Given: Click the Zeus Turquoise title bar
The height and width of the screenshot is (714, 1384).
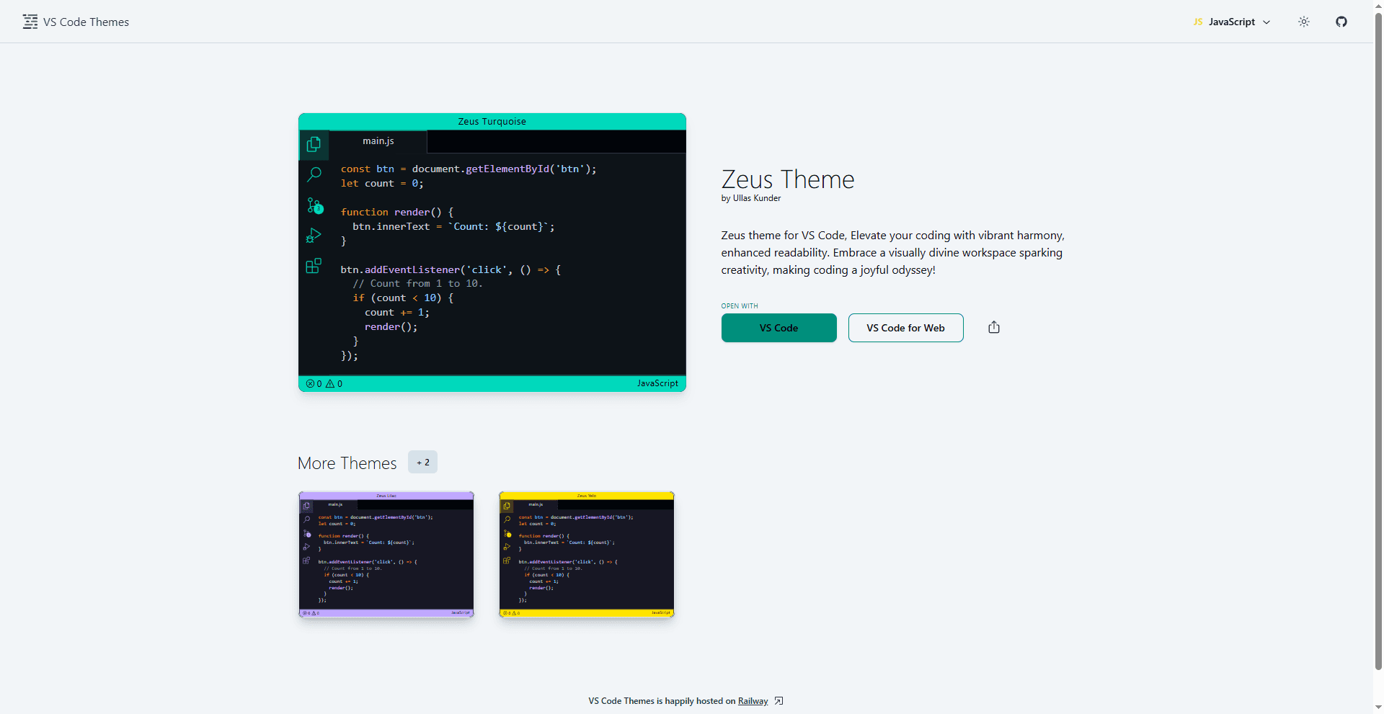Looking at the screenshot, I should click(492, 122).
